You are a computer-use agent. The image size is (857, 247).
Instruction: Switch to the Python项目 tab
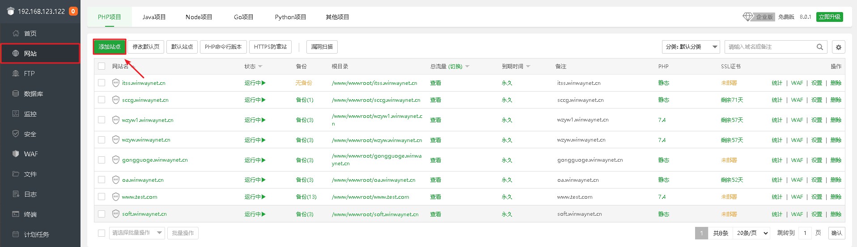(x=291, y=17)
